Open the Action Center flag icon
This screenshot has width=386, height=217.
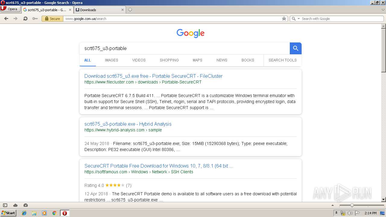point(357,213)
